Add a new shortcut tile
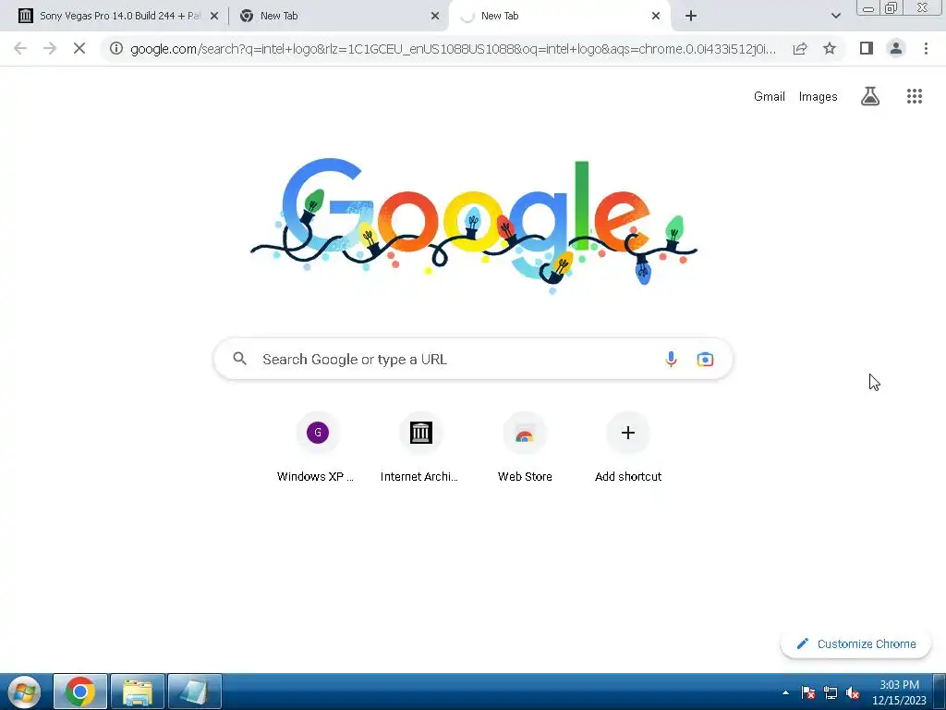 [627, 448]
